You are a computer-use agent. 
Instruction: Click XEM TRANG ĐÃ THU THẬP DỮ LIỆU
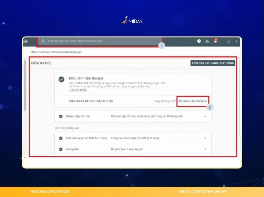[x=91, y=101]
